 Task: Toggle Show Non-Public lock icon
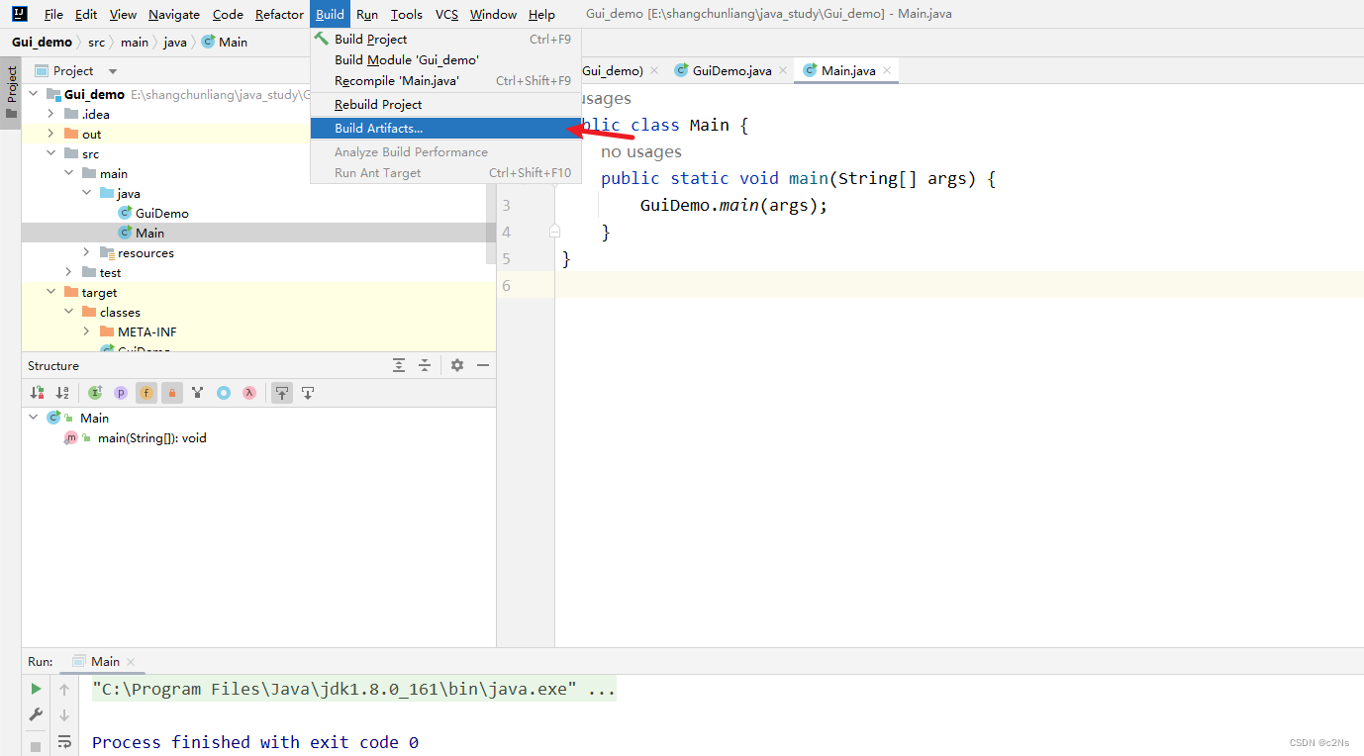point(172,393)
